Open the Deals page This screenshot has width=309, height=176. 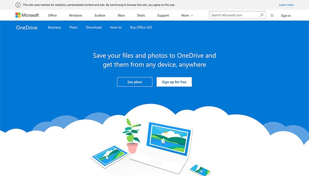[x=141, y=15]
